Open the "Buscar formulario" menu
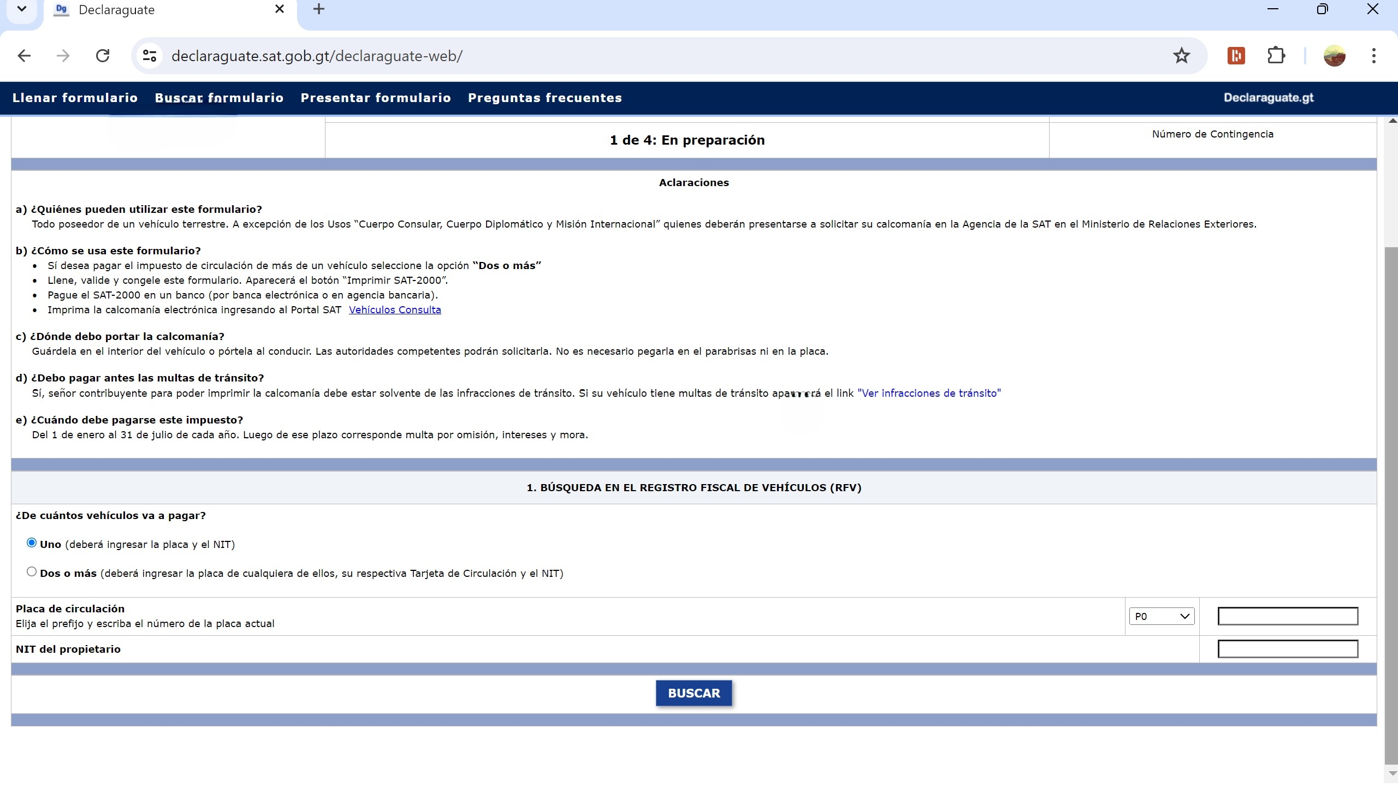1398x787 pixels. point(219,98)
